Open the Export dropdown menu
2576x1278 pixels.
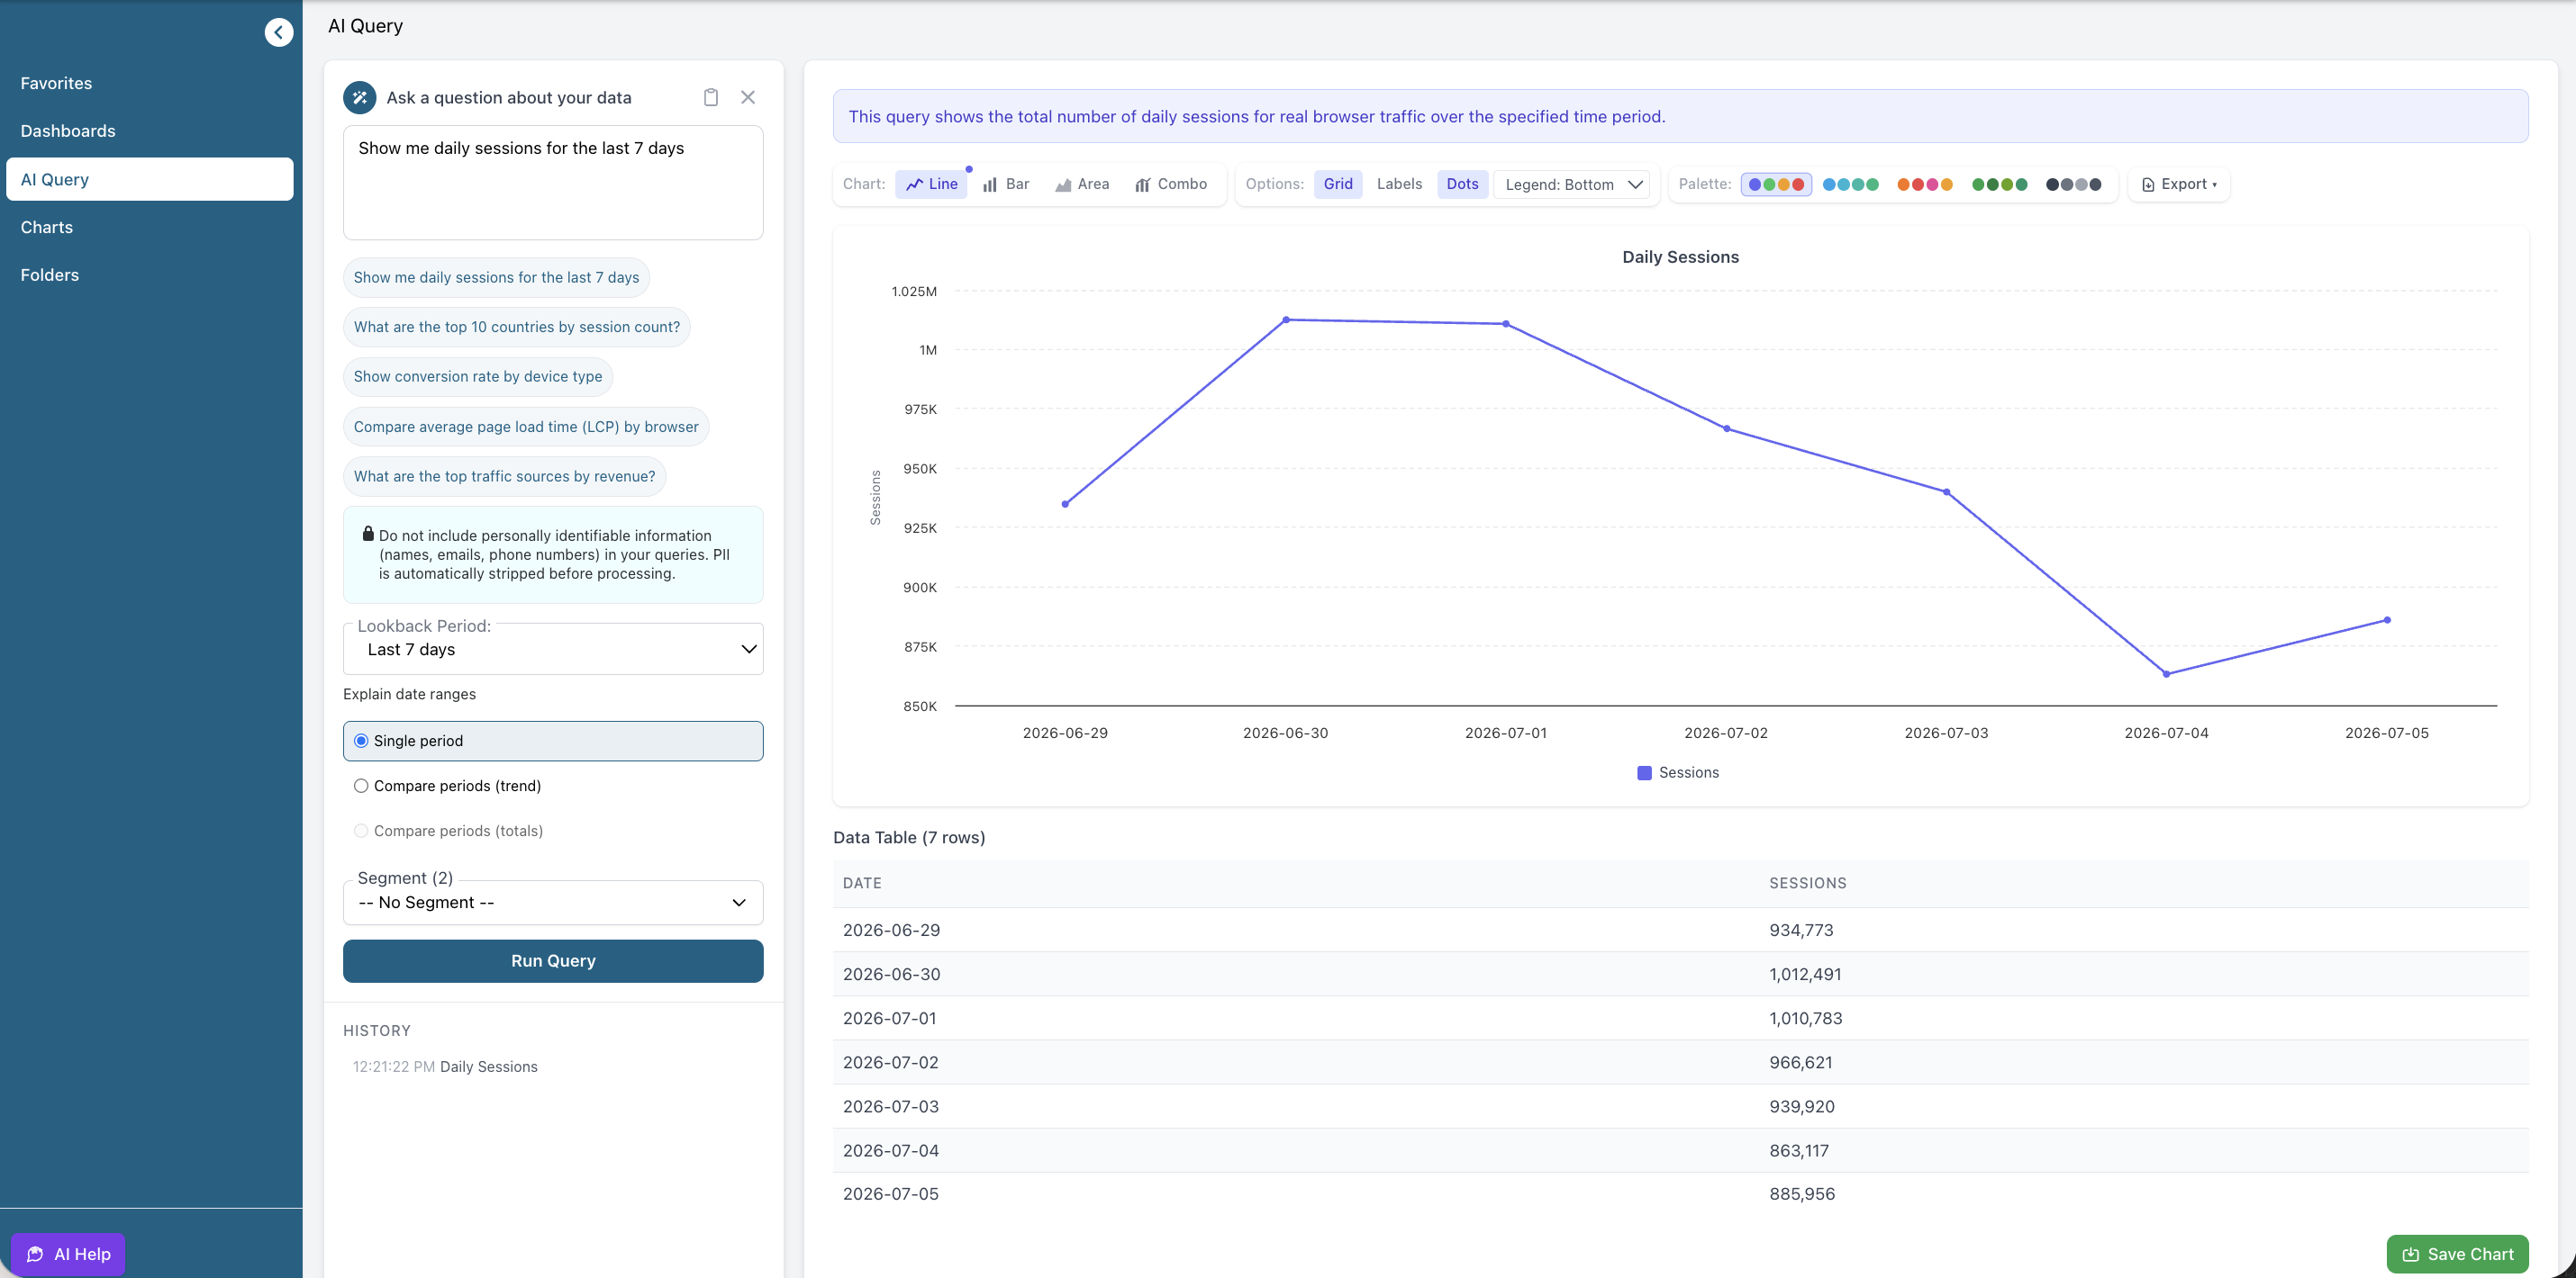click(x=2179, y=184)
